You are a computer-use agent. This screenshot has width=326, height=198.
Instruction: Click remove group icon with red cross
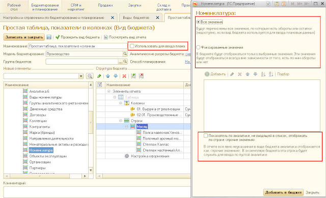pyautogui.click(x=141, y=76)
